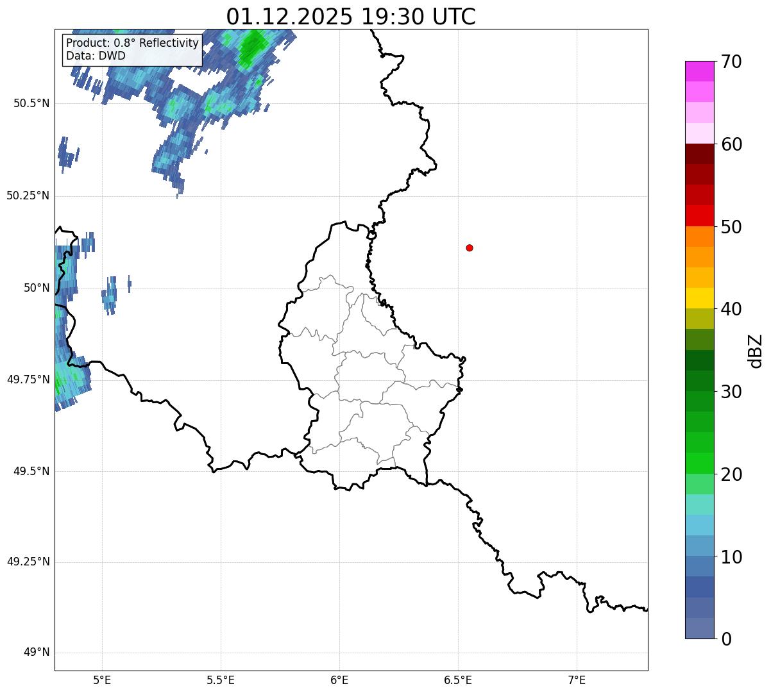
Task: Click the colorbar '0' tick label
Action: pos(727,639)
